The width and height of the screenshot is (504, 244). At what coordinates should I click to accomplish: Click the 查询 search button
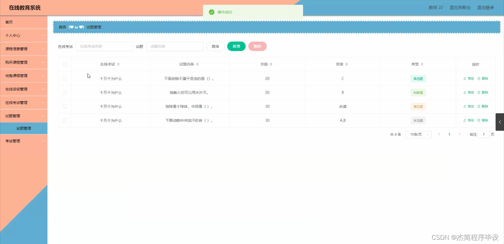(215, 46)
